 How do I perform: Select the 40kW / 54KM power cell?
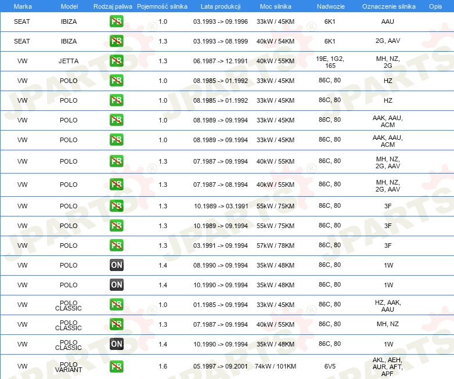(275, 41)
